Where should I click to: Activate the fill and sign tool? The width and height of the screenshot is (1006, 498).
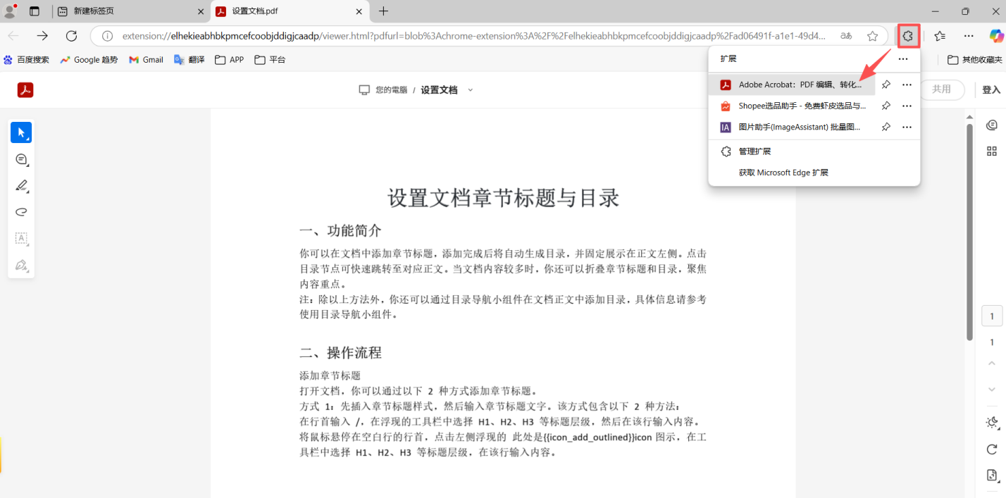[x=21, y=266]
